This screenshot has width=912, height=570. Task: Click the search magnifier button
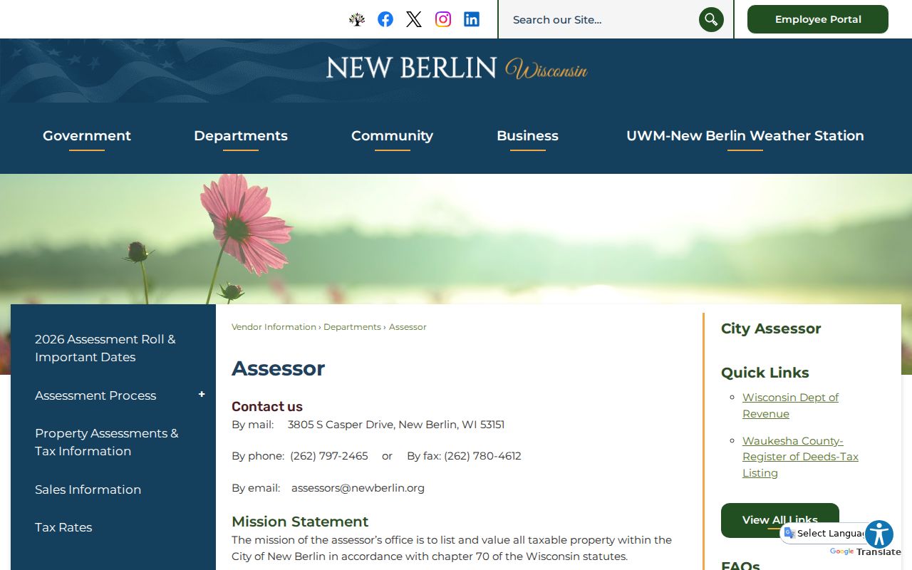711,19
